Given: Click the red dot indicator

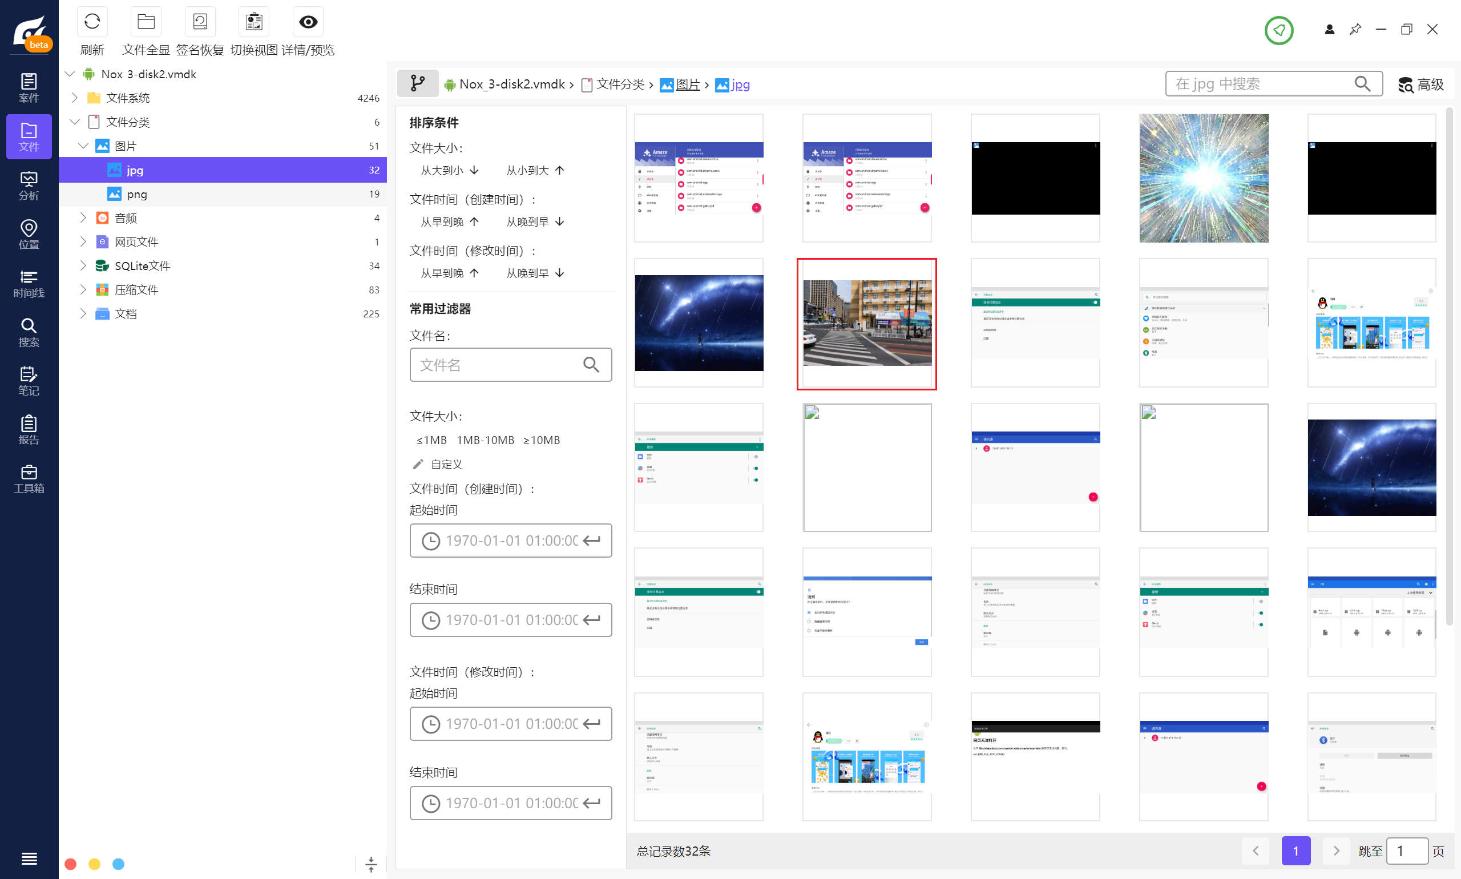Looking at the screenshot, I should pyautogui.click(x=70, y=864).
